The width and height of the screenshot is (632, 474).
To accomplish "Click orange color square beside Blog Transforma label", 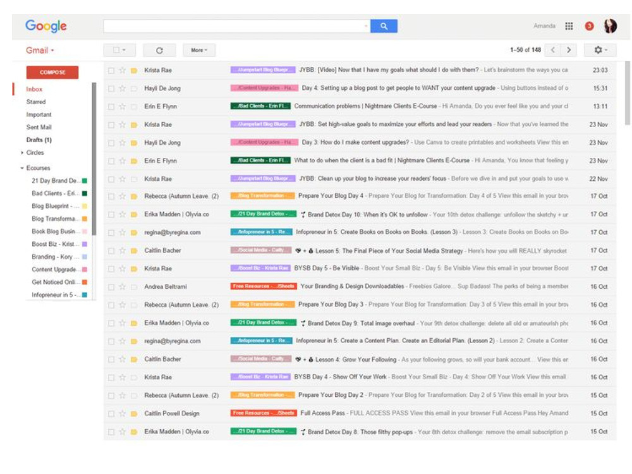I will pos(84,219).
